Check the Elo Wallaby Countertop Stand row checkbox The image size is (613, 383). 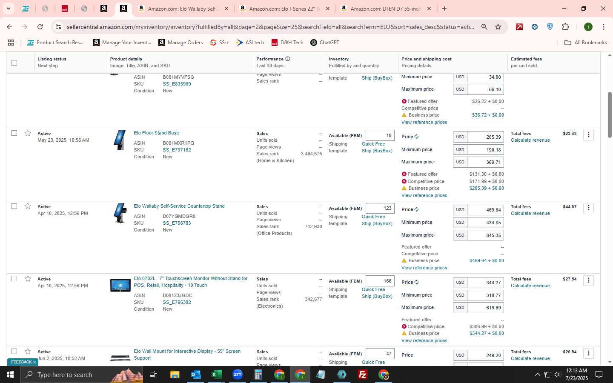pyautogui.click(x=14, y=206)
